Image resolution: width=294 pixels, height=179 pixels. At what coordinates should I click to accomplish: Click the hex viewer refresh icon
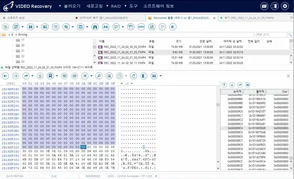click(133, 76)
